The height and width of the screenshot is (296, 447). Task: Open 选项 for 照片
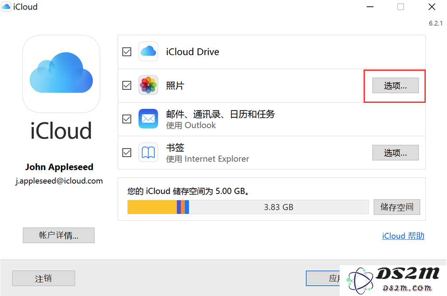click(396, 85)
